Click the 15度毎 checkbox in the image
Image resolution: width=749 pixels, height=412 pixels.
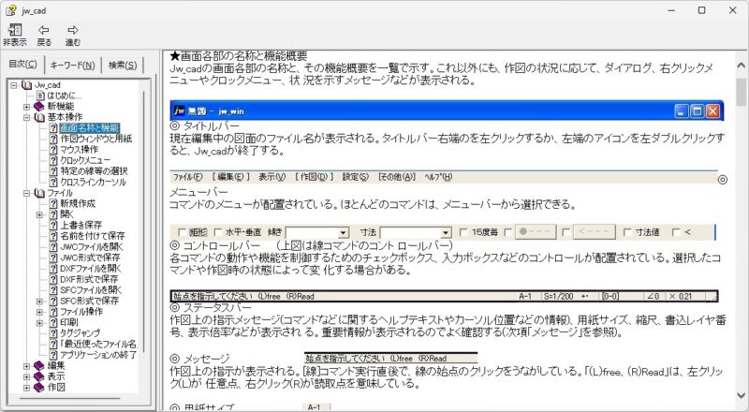tap(463, 232)
